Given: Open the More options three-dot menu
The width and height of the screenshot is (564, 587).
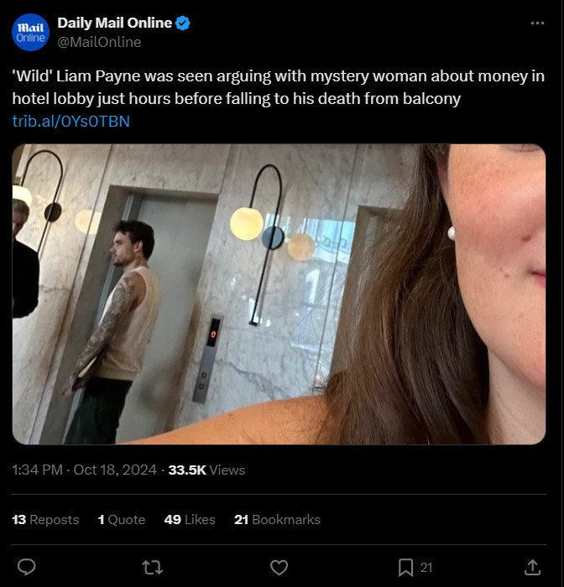Looking at the screenshot, I should (538, 23).
